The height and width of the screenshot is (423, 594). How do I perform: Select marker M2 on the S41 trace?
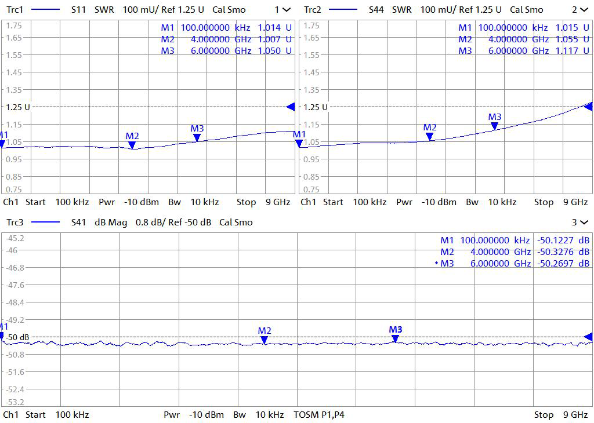(x=265, y=340)
